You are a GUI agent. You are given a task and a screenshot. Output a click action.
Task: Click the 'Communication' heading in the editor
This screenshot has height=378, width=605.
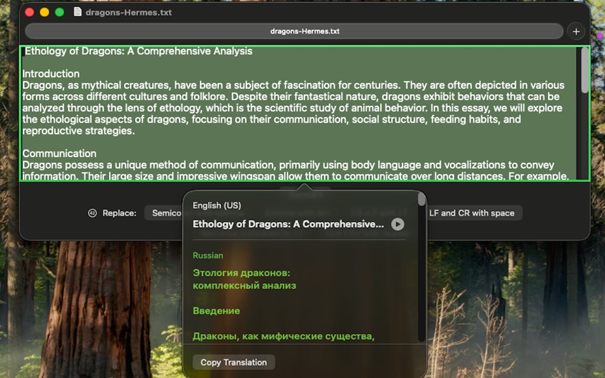pos(59,153)
